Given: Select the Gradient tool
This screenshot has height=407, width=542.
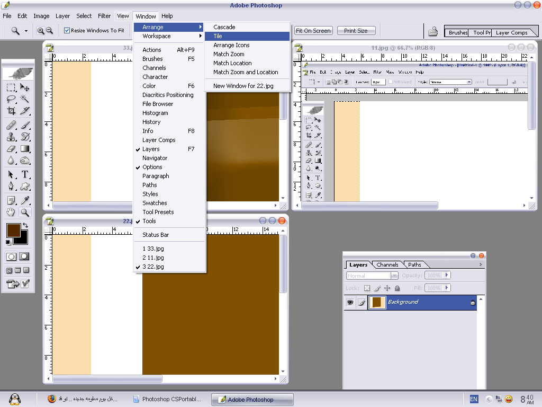Looking at the screenshot, I should (x=24, y=148).
